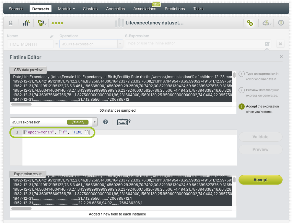The height and width of the screenshot is (223, 292).
Task: Open the Associations tab
Action: click(145, 9)
